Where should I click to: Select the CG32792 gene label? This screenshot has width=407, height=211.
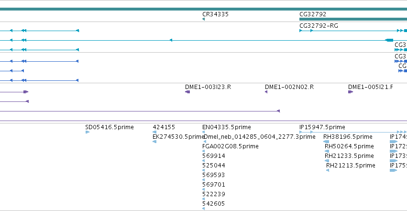point(313,14)
